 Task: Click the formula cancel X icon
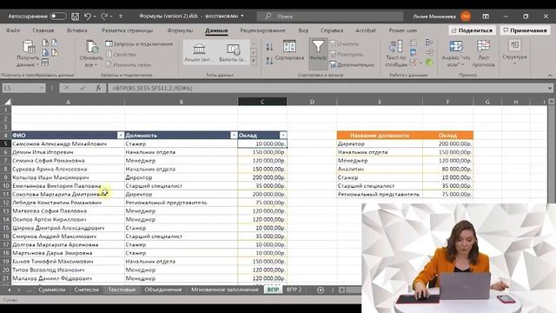pos(67,88)
